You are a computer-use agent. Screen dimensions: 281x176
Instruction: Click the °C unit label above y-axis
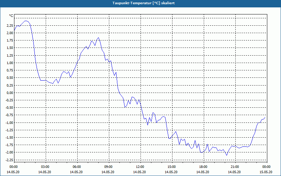[11, 16]
